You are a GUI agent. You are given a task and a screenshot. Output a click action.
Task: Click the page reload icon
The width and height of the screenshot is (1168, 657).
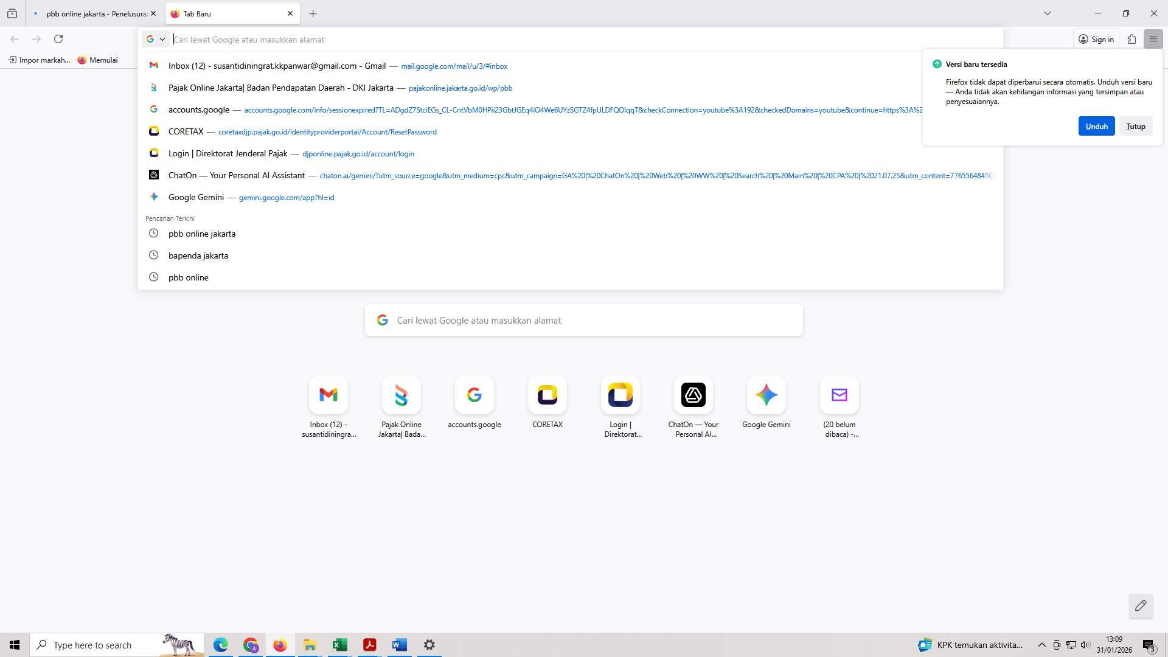tap(58, 38)
